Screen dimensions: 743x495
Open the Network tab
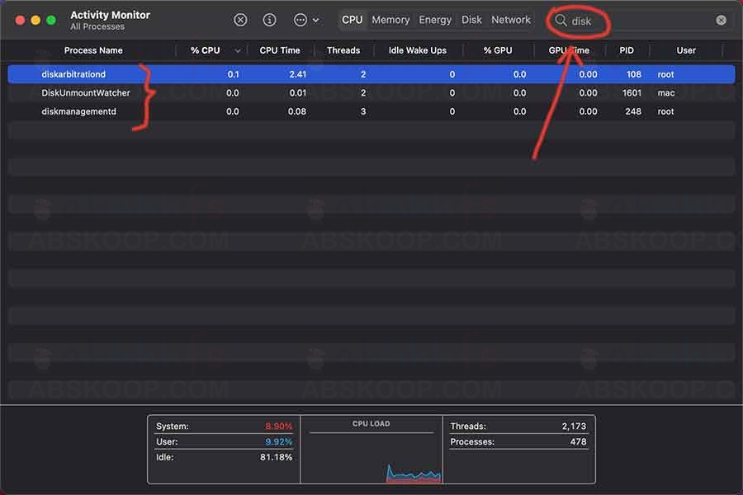(x=511, y=20)
